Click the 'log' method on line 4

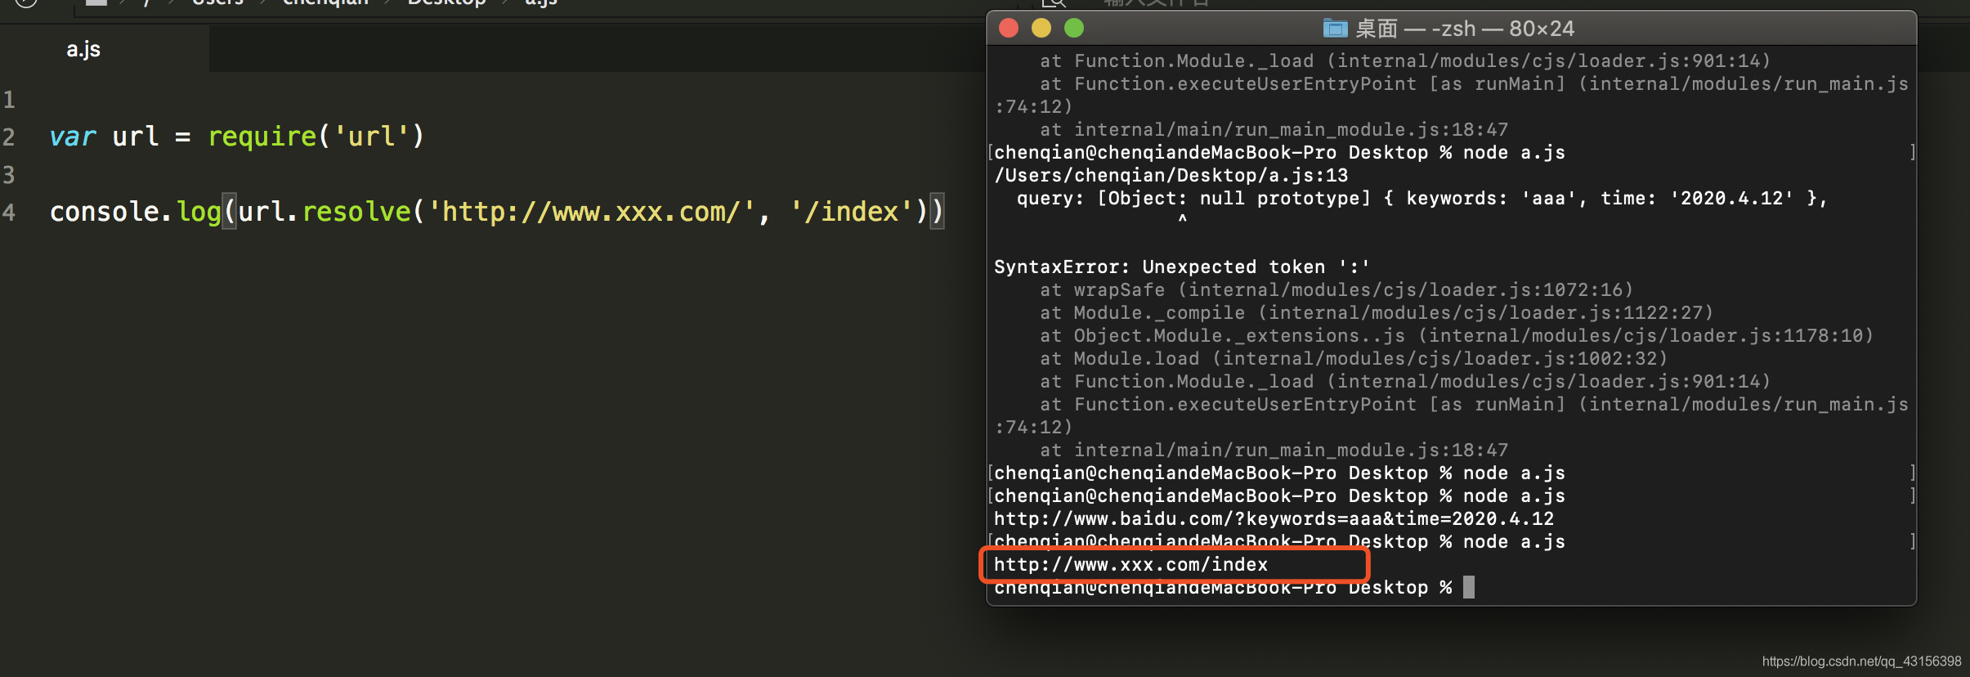tap(199, 212)
